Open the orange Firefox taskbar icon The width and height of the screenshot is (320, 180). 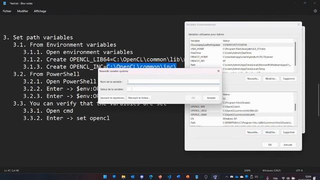[187, 176]
